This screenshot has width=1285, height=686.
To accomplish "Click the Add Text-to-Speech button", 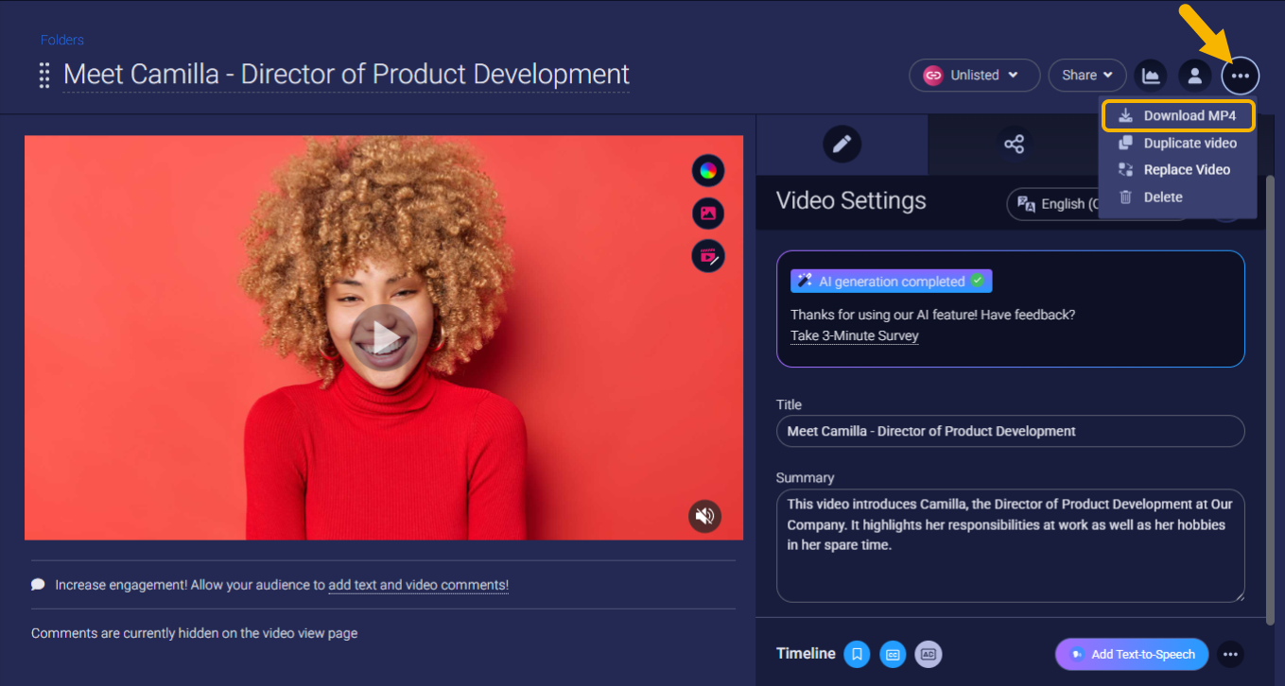I will pyautogui.click(x=1132, y=654).
